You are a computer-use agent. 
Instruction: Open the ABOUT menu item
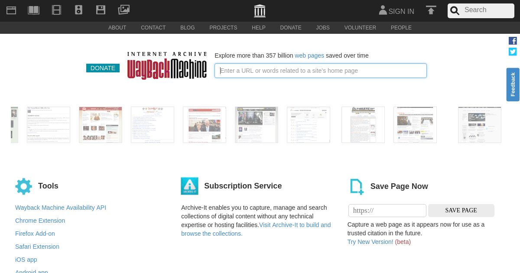tap(117, 28)
